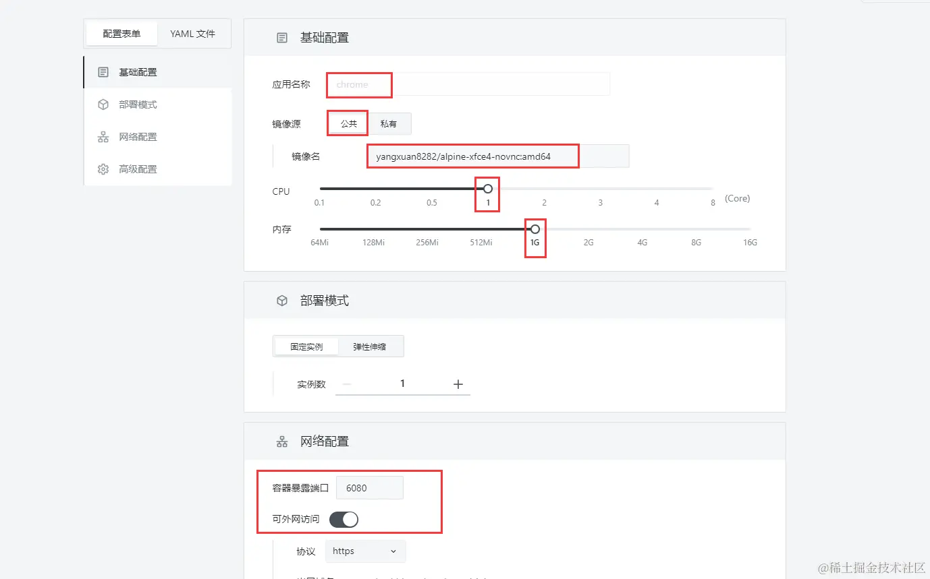Open 高级配置 in the sidebar

tap(157, 169)
